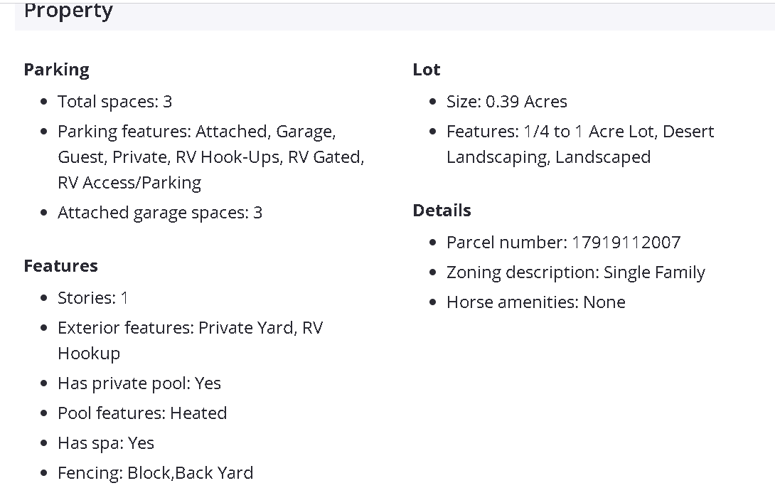The image size is (775, 493).
Task: Click 'Pool features: Heated' item
Action: point(142,413)
